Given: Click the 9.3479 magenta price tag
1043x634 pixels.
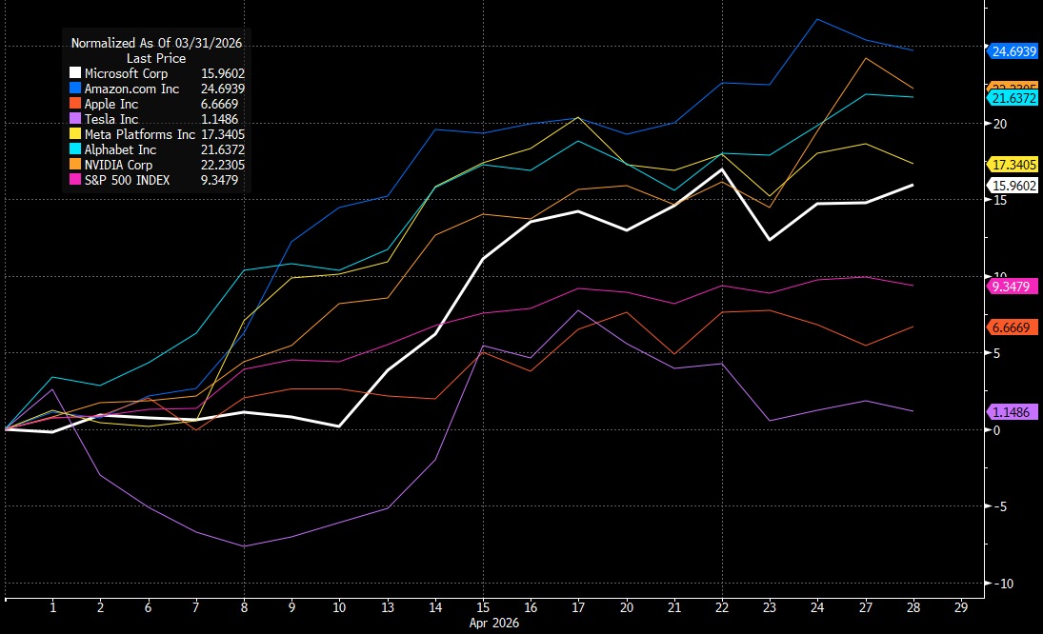Looking at the screenshot, I should coord(1013,286).
